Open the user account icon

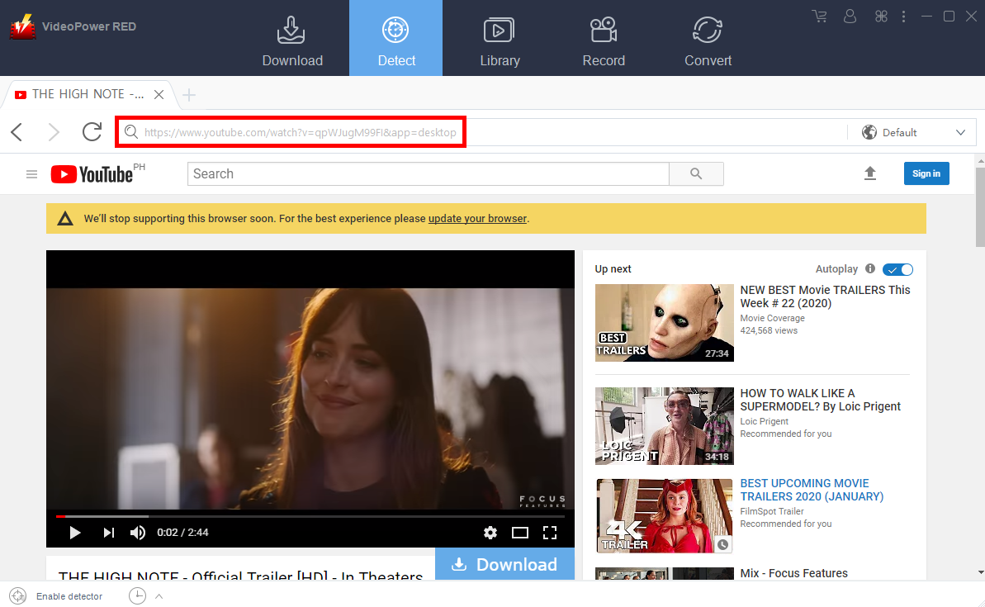(850, 16)
